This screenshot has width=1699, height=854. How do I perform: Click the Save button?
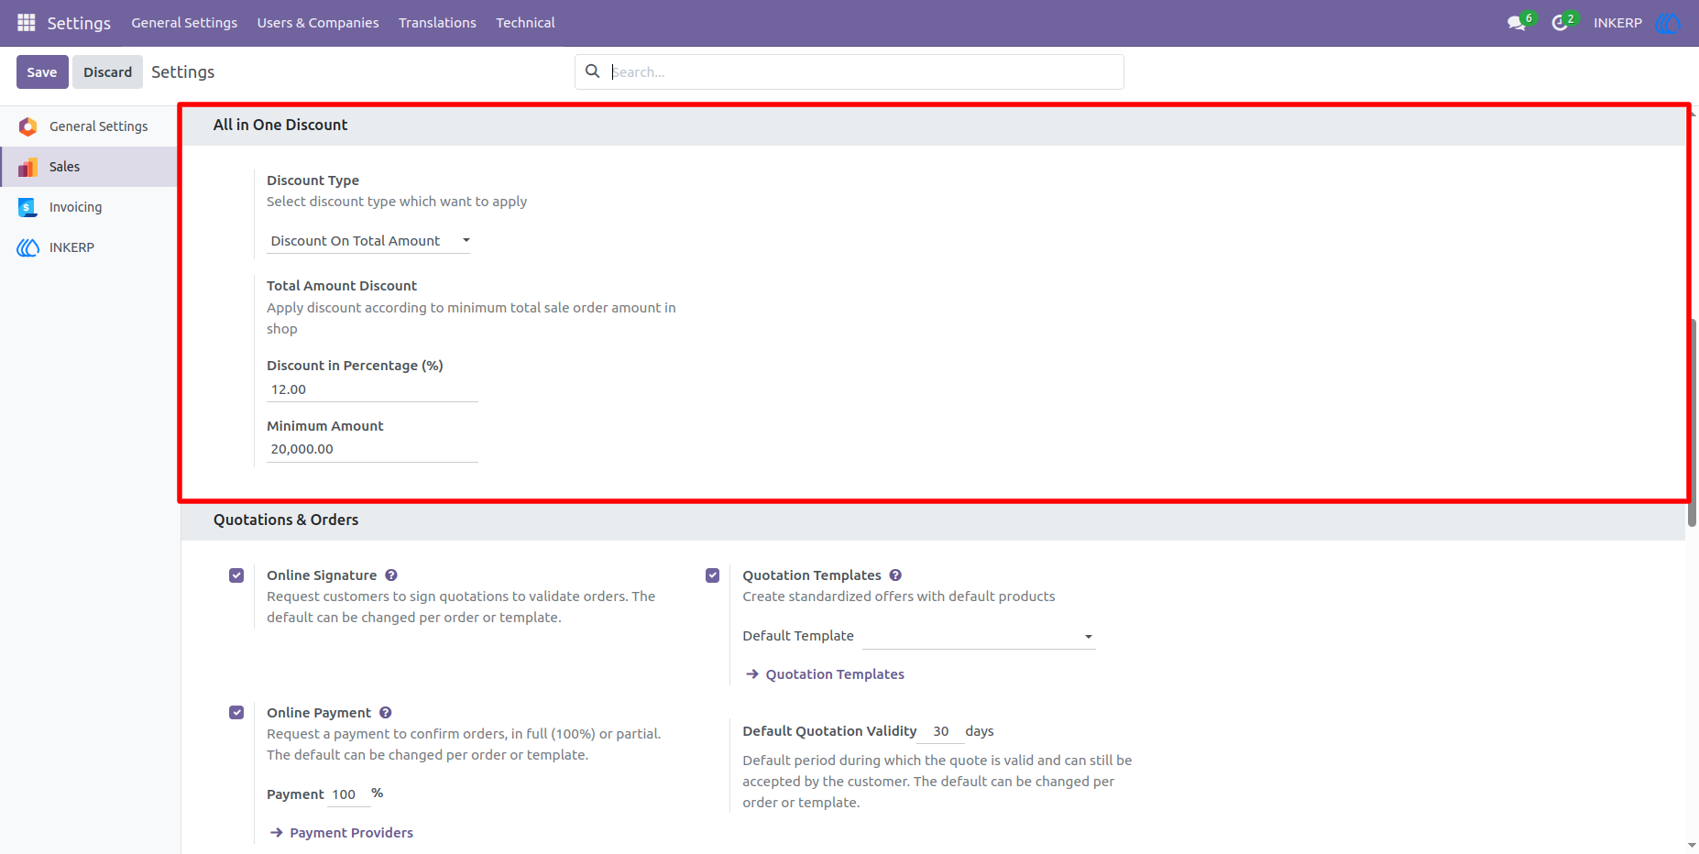point(42,71)
